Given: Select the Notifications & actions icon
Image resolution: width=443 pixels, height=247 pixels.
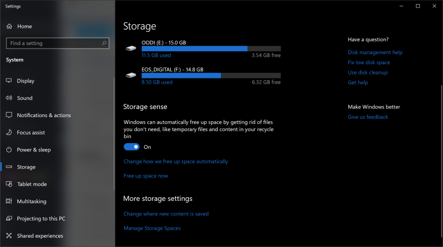Looking at the screenshot, I should 9,115.
